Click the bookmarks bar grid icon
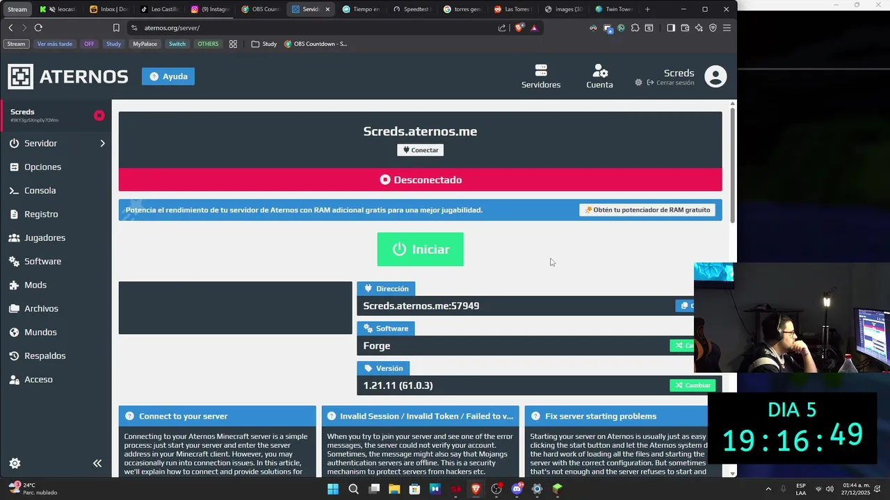The width and height of the screenshot is (890, 500). coord(233,44)
